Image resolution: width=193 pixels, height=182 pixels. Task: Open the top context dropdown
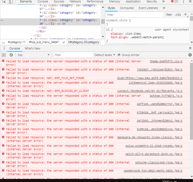[x=33, y=55]
